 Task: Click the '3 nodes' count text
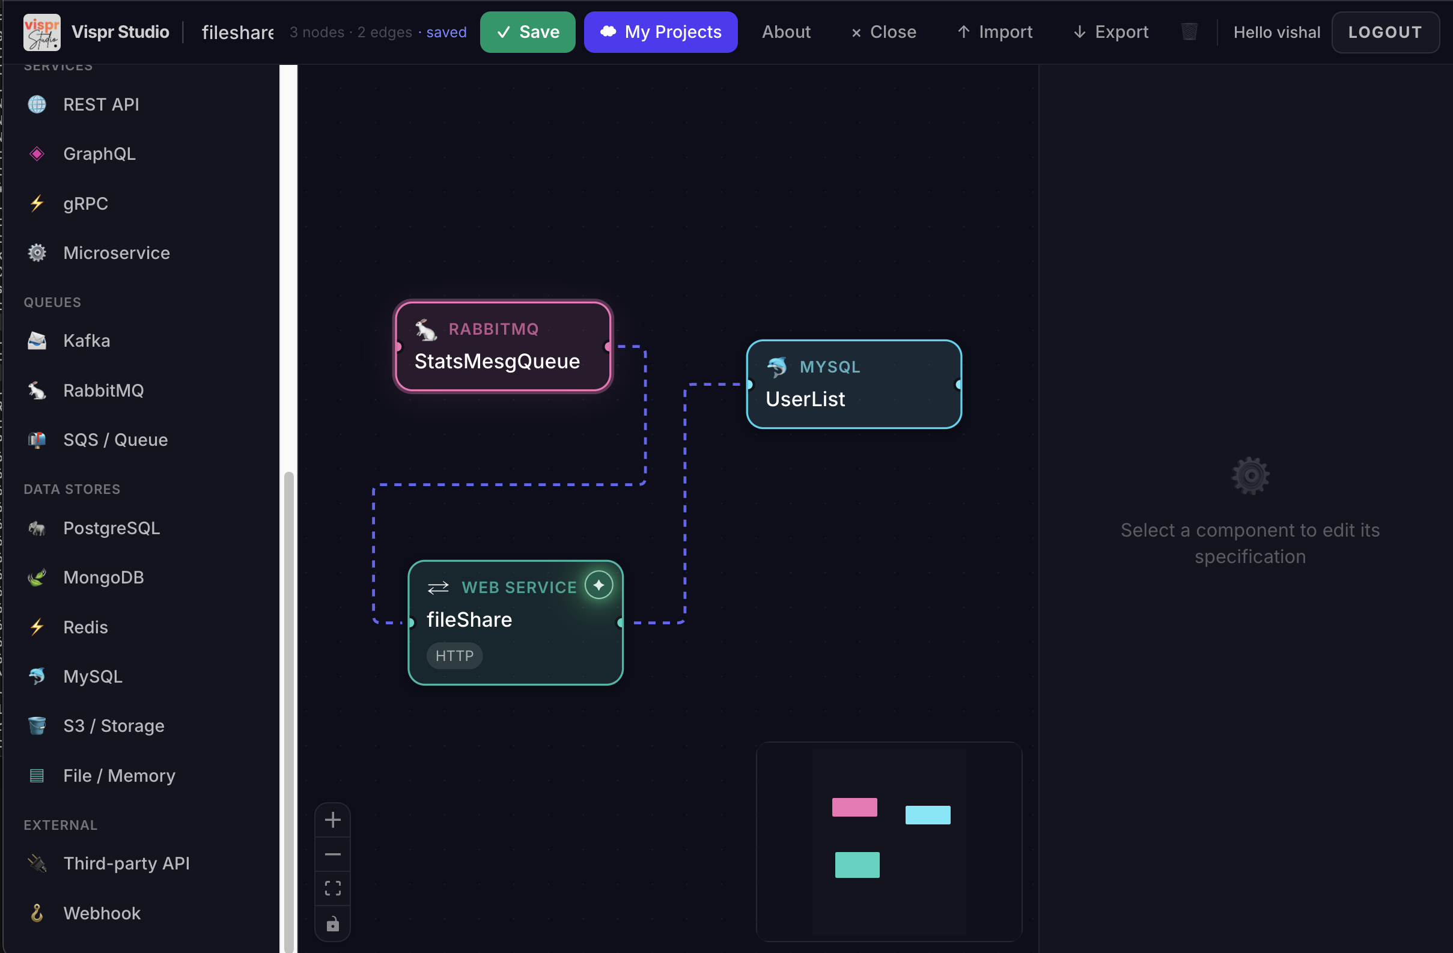pyautogui.click(x=317, y=32)
